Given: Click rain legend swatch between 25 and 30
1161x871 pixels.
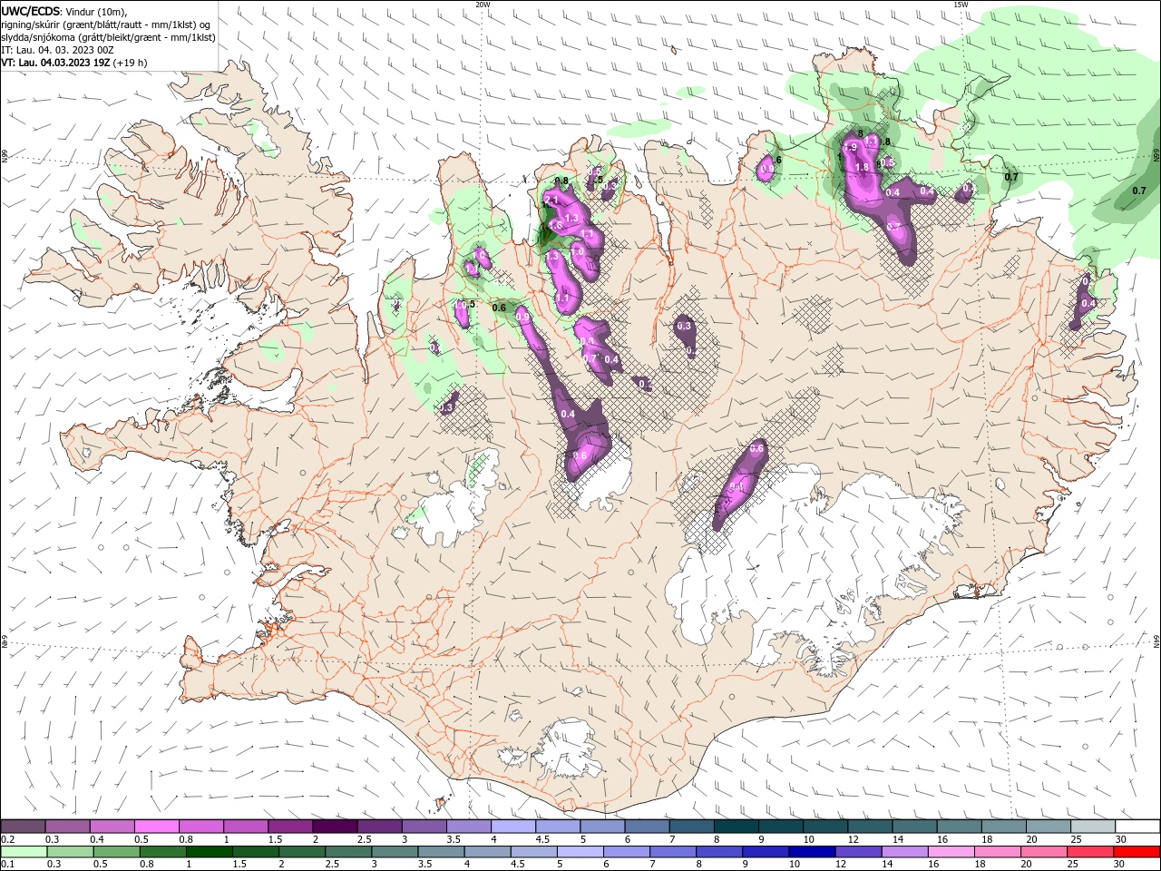Looking at the screenshot, I should pos(1088,852).
